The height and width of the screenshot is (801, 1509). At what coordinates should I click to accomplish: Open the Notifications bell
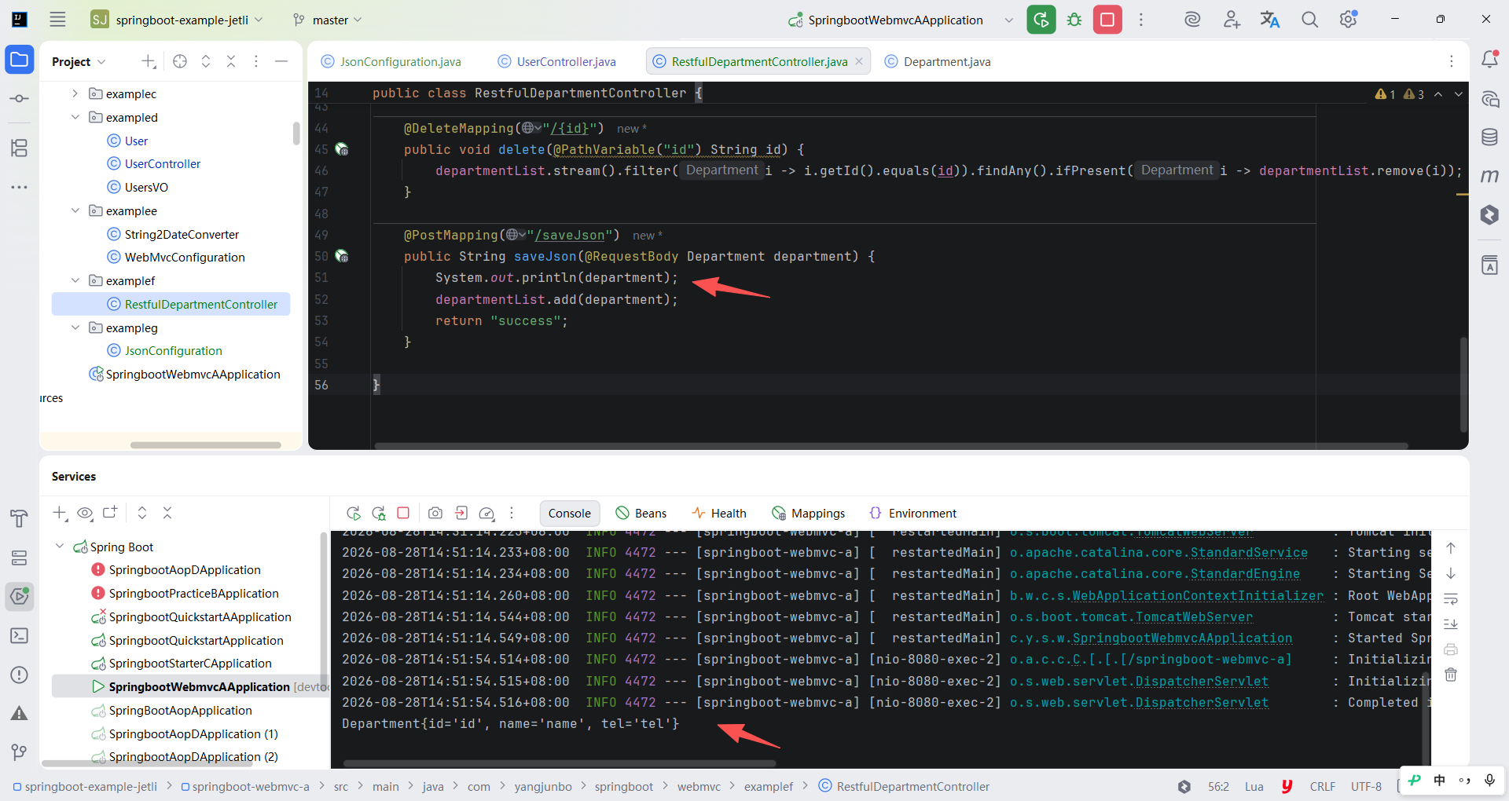pyautogui.click(x=1489, y=59)
